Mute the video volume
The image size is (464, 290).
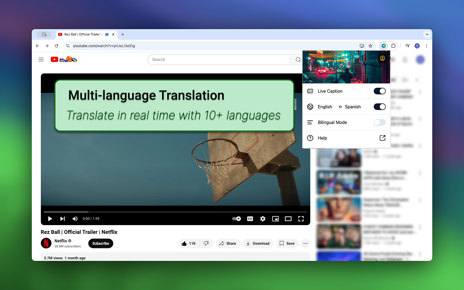click(75, 219)
